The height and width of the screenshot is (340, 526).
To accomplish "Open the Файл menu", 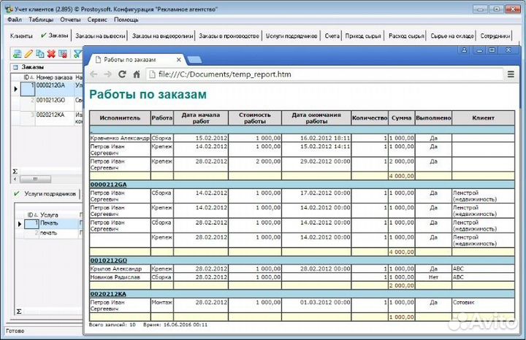I will [15, 20].
